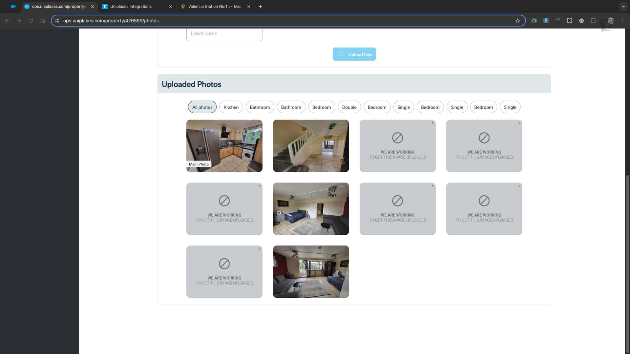Open the blue download-arrow extension
630x354 pixels.
tap(546, 21)
